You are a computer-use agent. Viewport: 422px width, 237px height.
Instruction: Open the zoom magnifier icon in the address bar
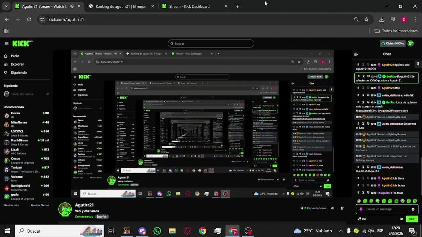point(356,19)
